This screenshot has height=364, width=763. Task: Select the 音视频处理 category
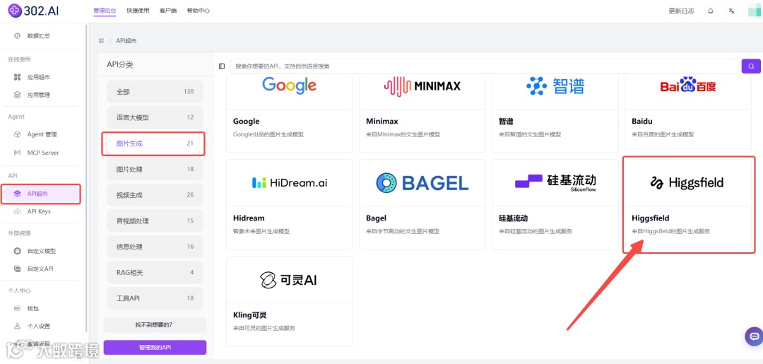(x=155, y=221)
